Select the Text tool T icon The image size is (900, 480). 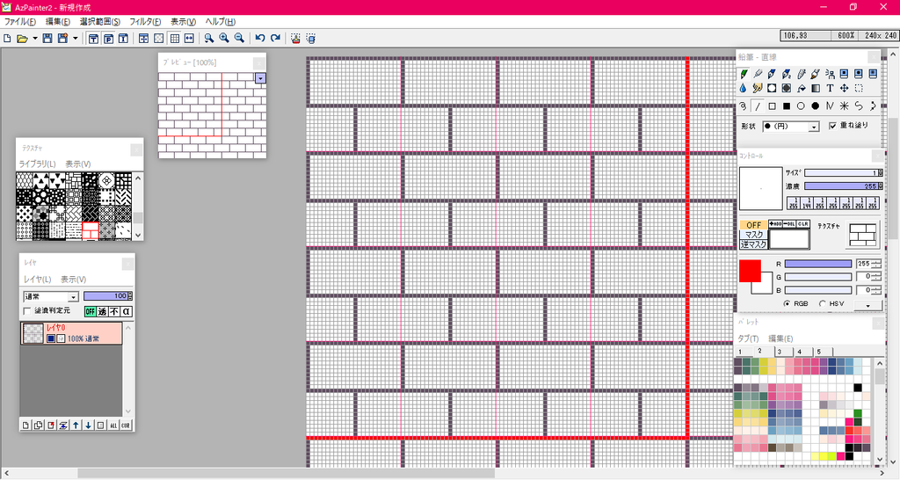pyautogui.click(x=830, y=89)
